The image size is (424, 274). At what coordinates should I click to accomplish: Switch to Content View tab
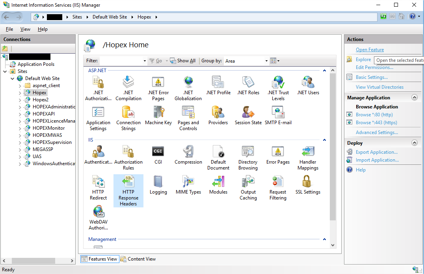138,259
